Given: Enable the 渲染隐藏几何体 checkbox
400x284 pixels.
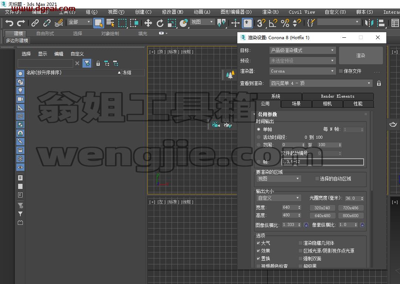Looking at the screenshot, I should [x=301, y=243].
